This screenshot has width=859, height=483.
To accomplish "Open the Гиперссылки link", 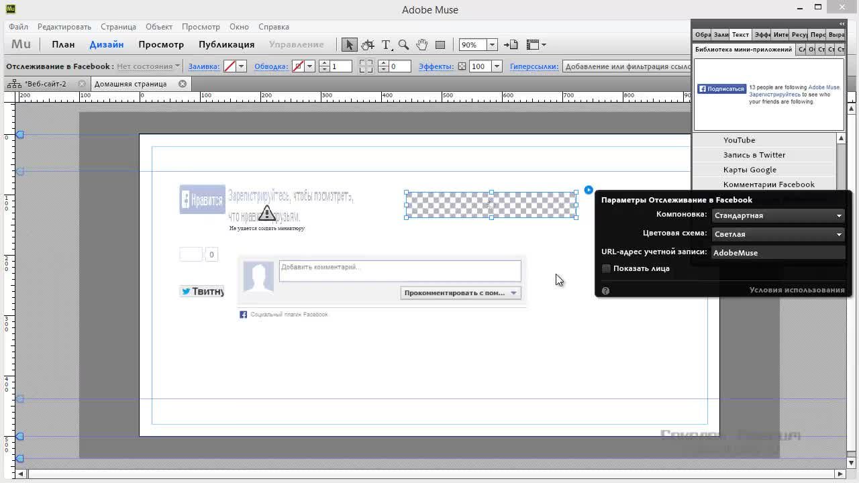I will tap(534, 66).
